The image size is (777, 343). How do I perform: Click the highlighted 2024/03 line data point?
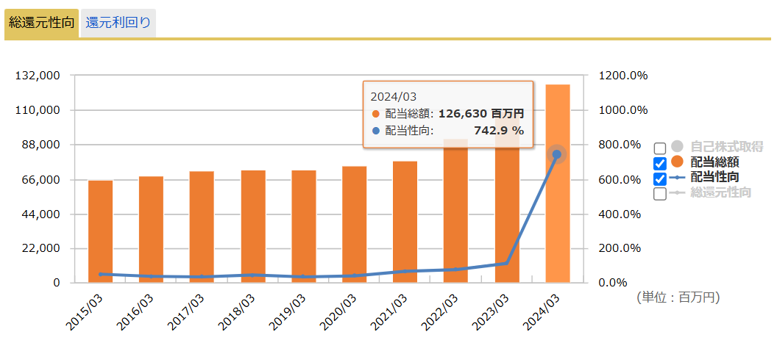pos(557,154)
